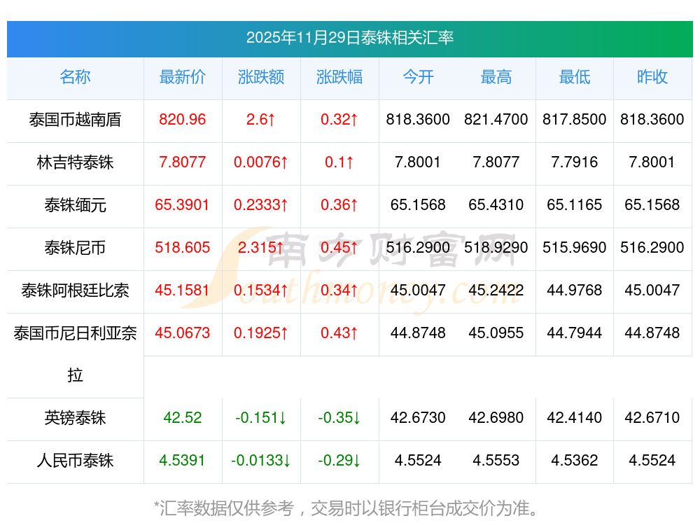Click the 820.96 latest price cell
The width and height of the screenshot is (700, 530).
(183, 120)
